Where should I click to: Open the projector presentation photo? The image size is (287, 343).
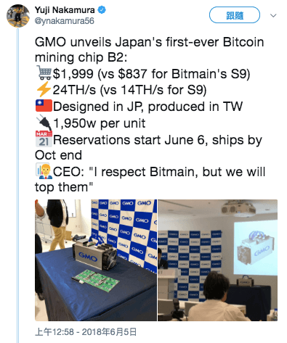pyautogui.click(x=218, y=260)
